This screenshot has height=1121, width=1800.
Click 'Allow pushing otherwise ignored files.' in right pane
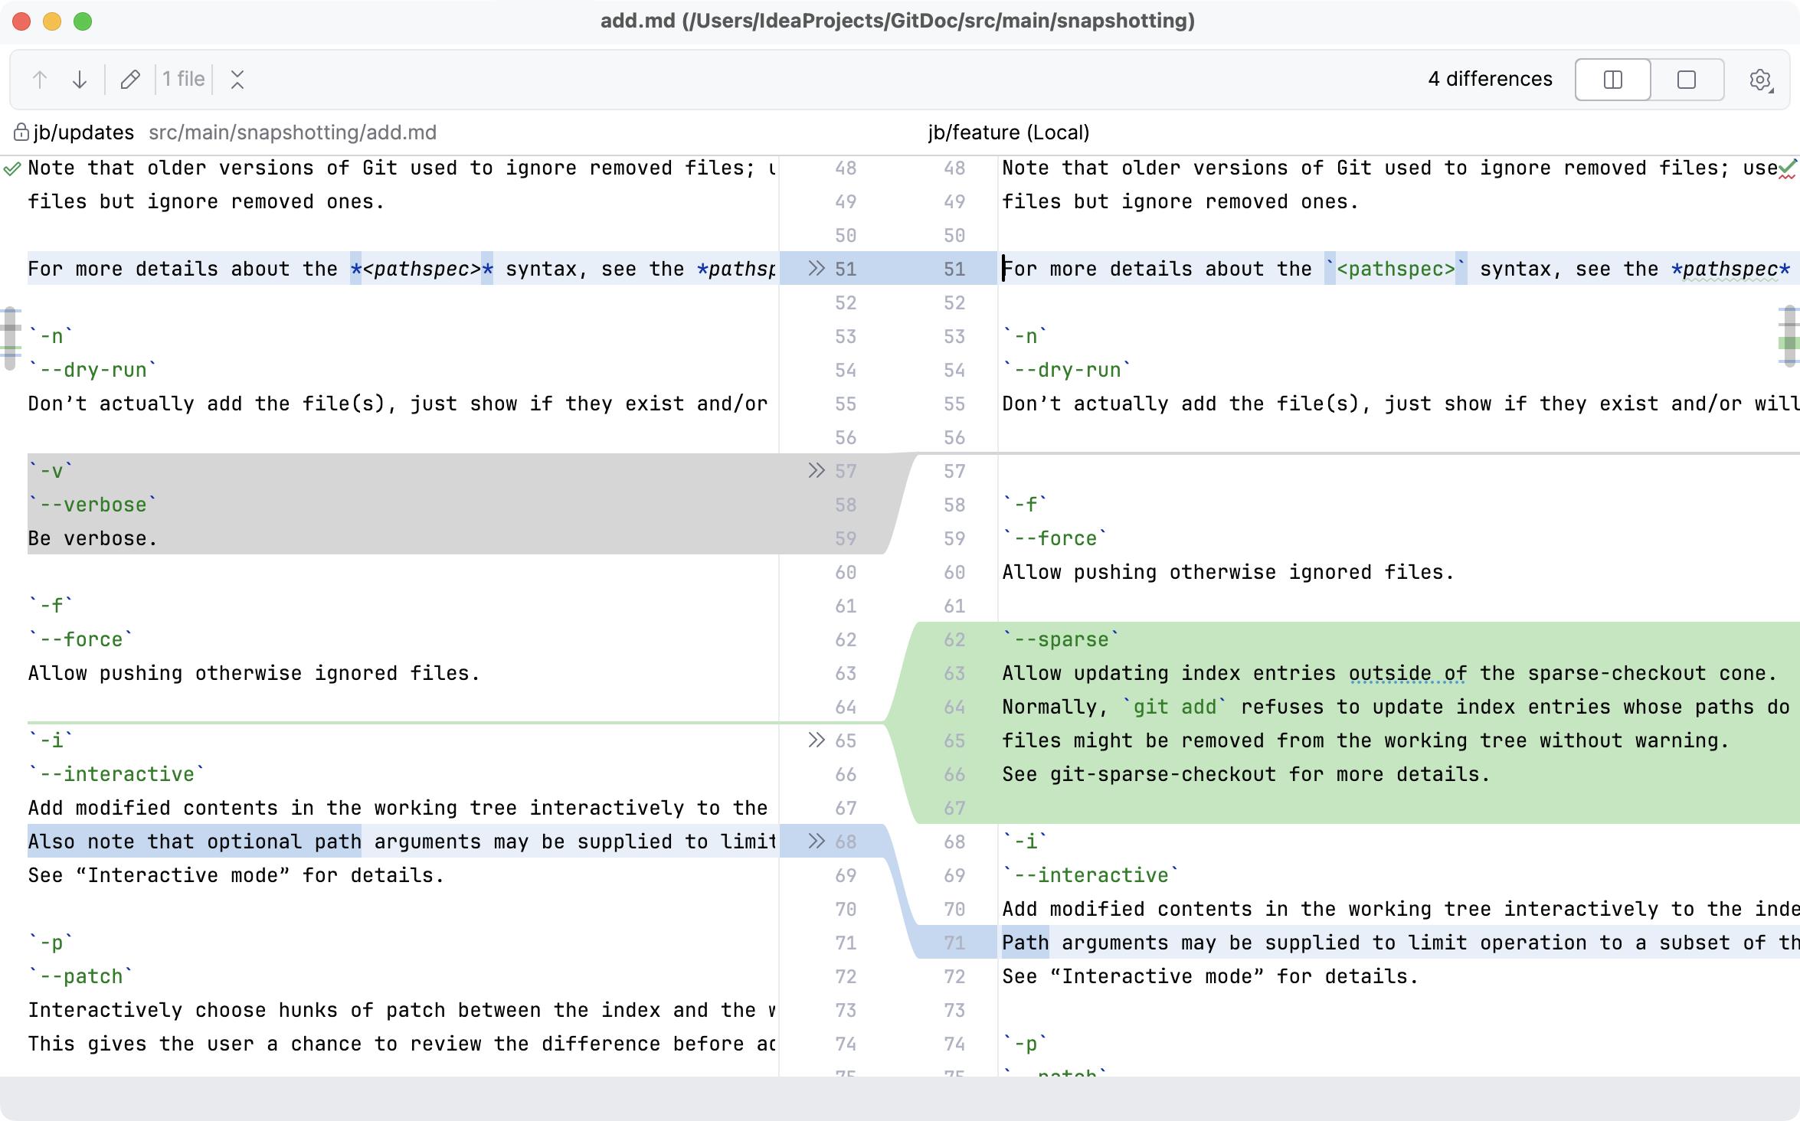pos(1228,572)
